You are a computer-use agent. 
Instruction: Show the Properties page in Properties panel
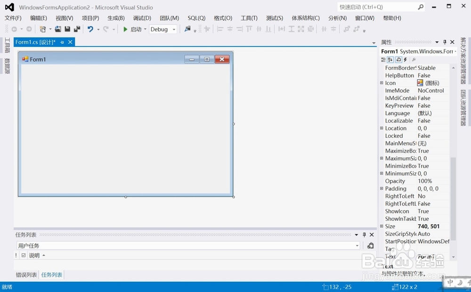pyautogui.click(x=398, y=60)
